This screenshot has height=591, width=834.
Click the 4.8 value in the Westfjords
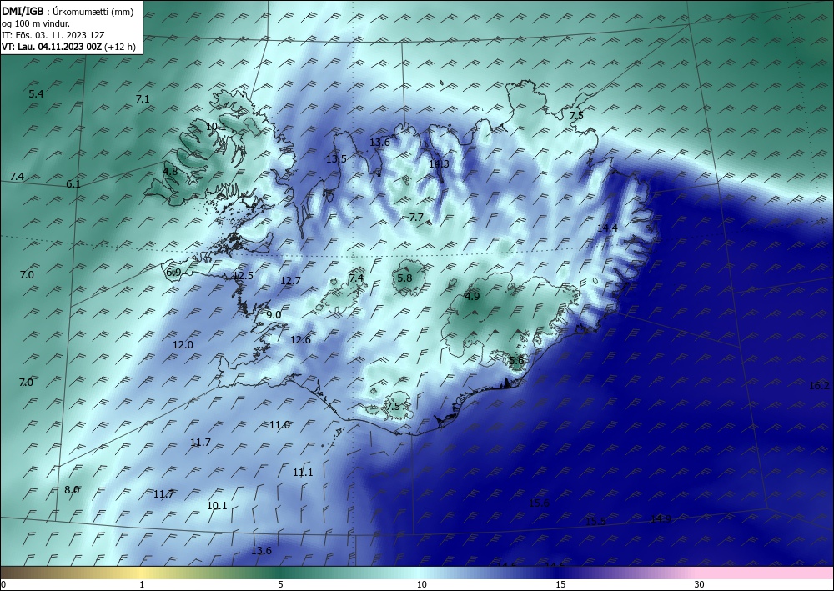point(170,171)
